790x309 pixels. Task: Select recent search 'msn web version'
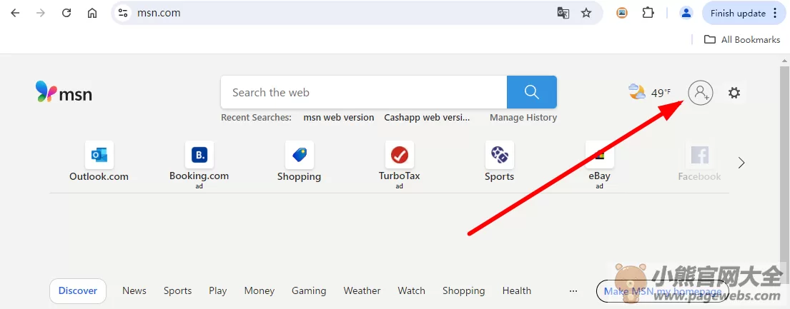click(x=339, y=117)
